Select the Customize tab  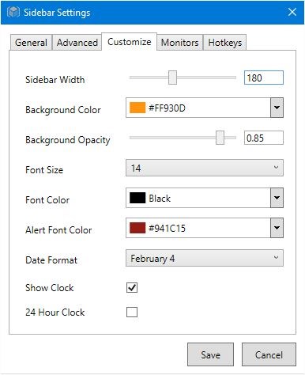coord(130,42)
